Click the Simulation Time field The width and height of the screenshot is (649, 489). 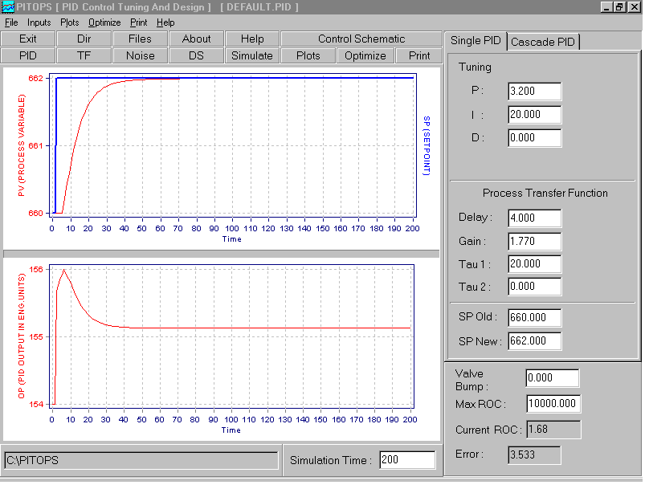[x=407, y=460]
